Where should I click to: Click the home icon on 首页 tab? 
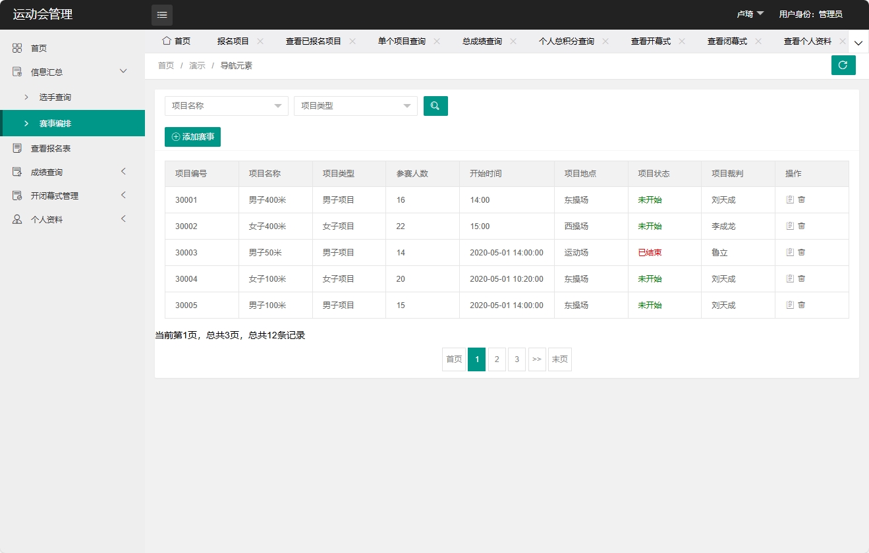(167, 41)
